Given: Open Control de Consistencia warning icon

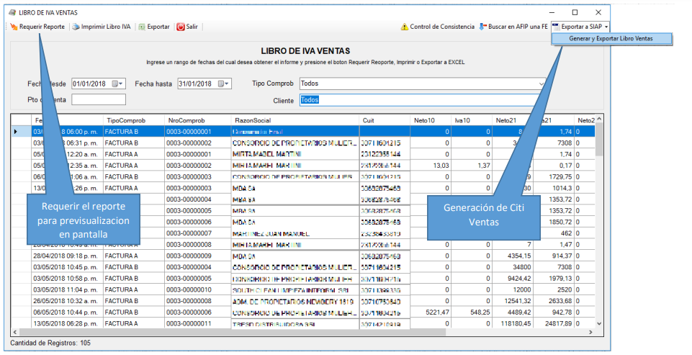Looking at the screenshot, I should pos(405,27).
